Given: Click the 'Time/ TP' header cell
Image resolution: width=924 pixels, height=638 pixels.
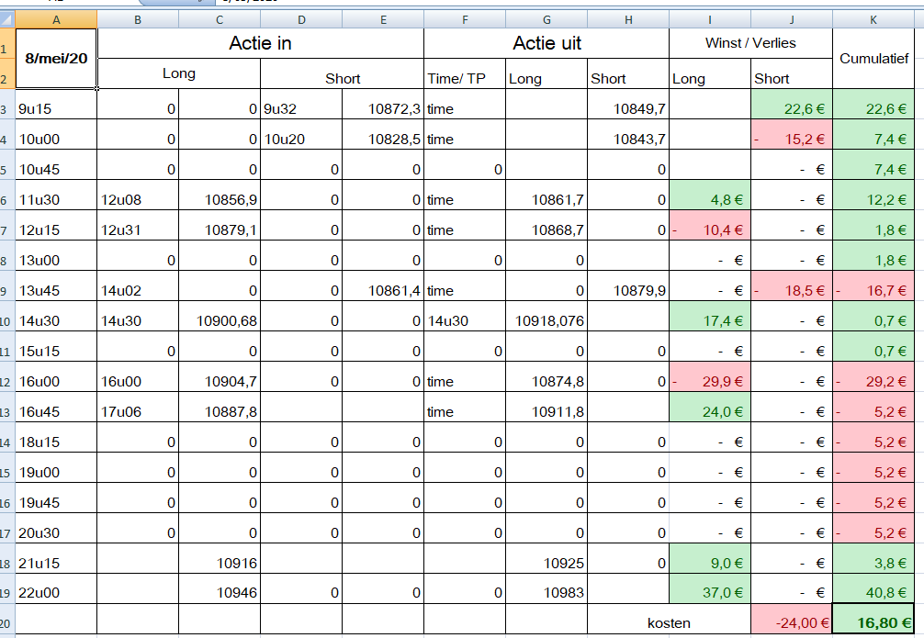Looking at the screenshot, I should pos(465,79).
